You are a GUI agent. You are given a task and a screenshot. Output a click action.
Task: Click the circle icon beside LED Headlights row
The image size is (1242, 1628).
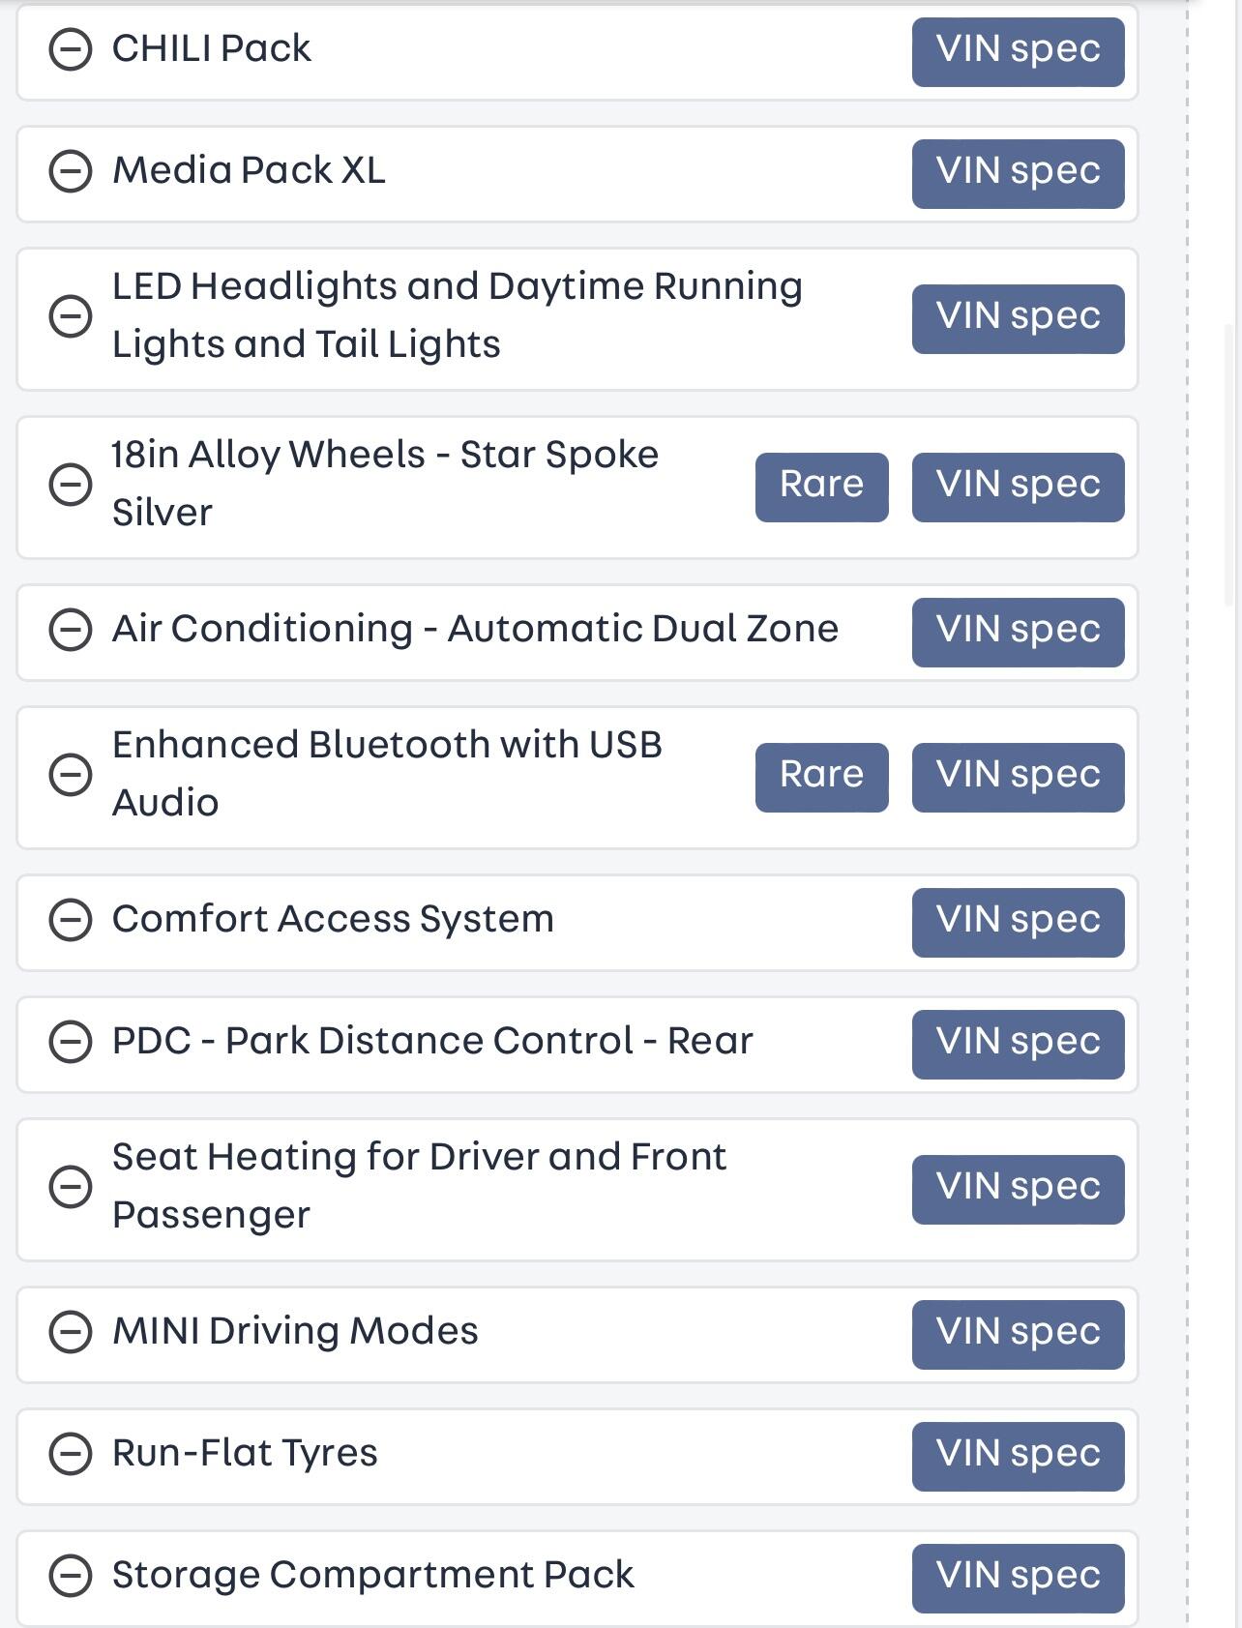click(x=71, y=316)
